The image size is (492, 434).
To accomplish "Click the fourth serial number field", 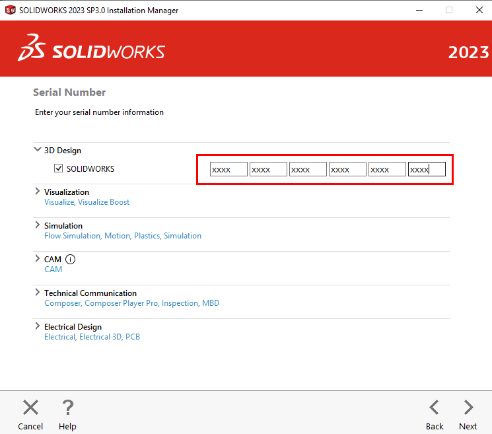I will pos(347,169).
